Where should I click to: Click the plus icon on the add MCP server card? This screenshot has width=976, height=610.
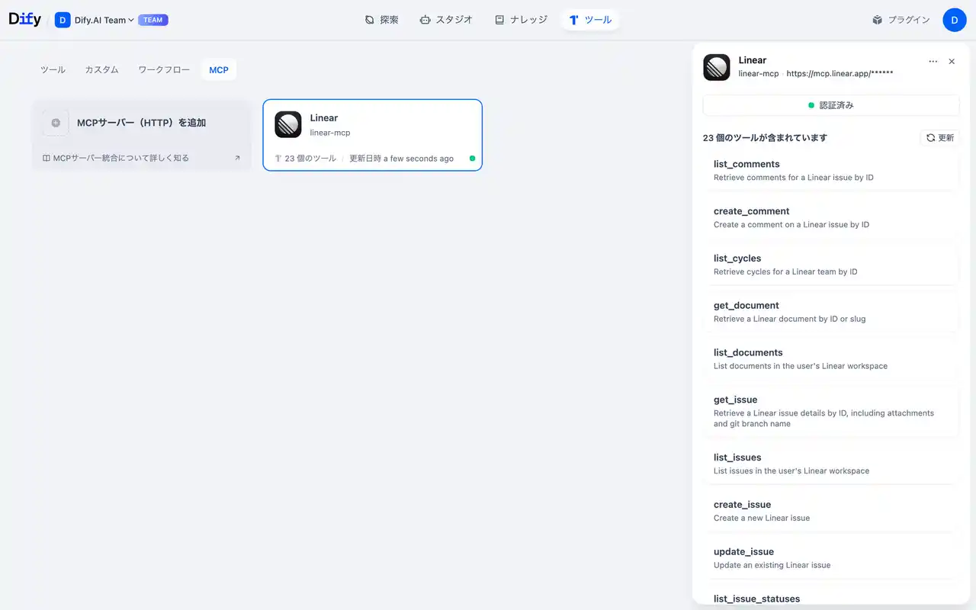(x=55, y=122)
